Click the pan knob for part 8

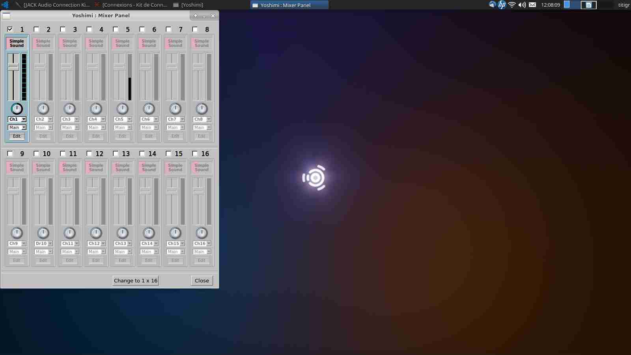pyautogui.click(x=202, y=109)
